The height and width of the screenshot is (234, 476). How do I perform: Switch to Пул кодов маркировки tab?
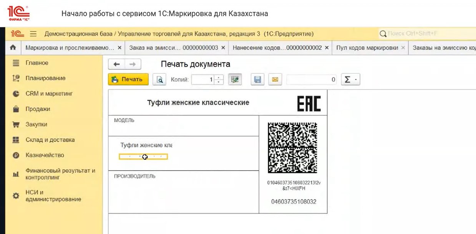pyautogui.click(x=367, y=48)
